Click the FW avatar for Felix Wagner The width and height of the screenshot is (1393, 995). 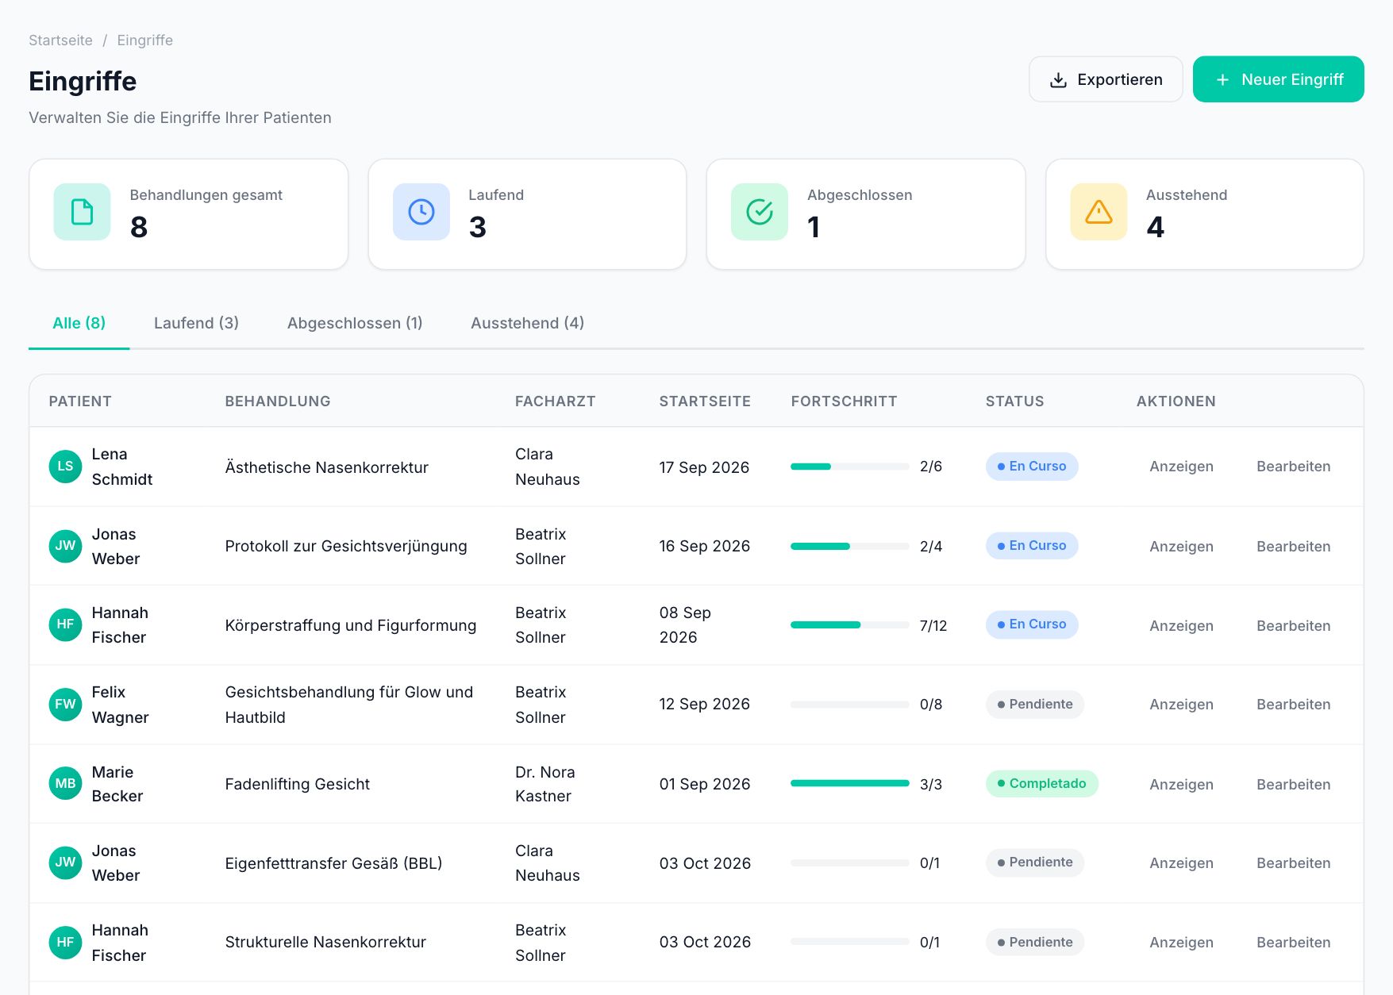(x=65, y=705)
